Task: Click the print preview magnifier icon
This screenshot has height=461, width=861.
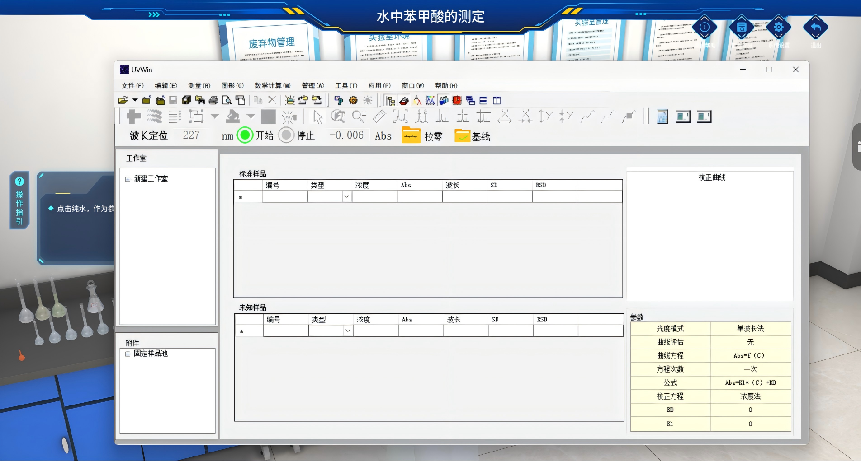Action: 227,100
